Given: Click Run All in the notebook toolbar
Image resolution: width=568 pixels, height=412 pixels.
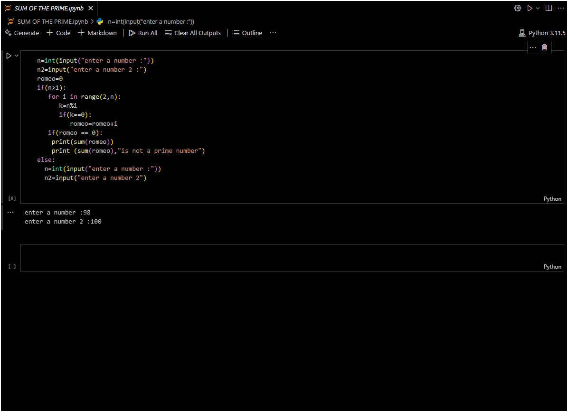Looking at the screenshot, I should pos(143,33).
